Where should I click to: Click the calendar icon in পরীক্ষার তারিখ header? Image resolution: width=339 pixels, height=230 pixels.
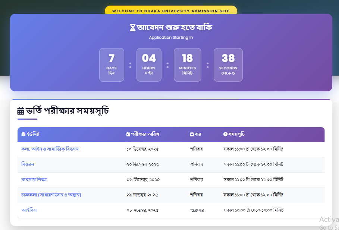tap(128, 134)
